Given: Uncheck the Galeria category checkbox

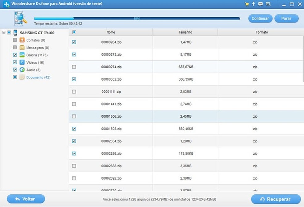Looking at the screenshot, I should tap(15, 55).
